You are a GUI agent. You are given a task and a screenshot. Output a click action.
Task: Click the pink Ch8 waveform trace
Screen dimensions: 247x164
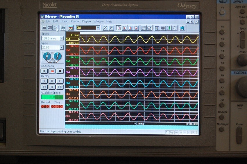(139, 116)
